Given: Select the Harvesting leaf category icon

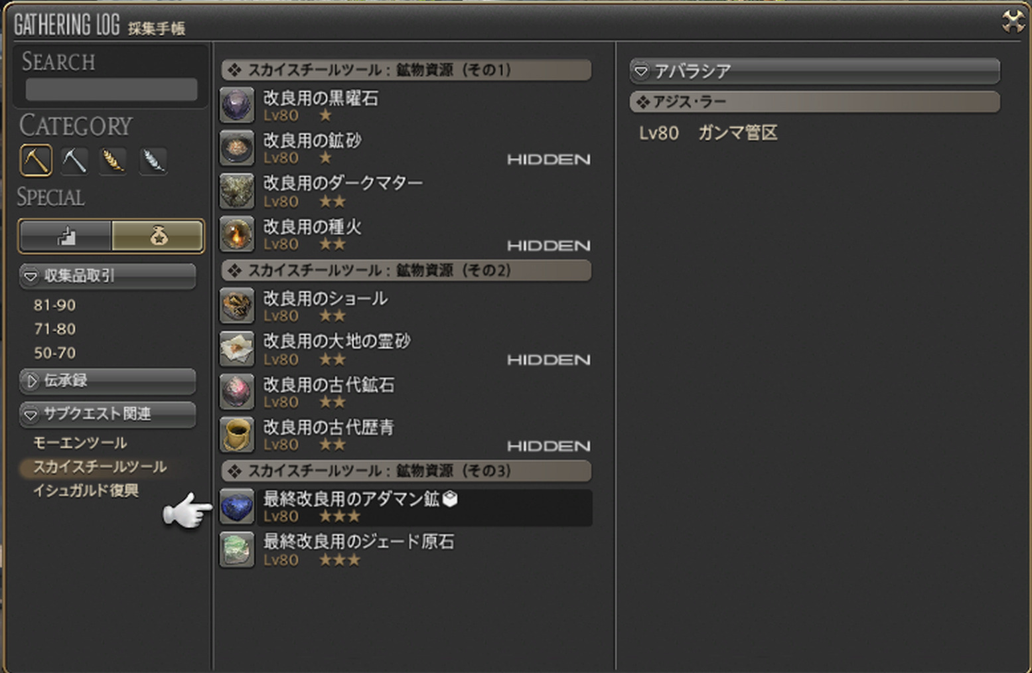Looking at the screenshot, I should [153, 161].
